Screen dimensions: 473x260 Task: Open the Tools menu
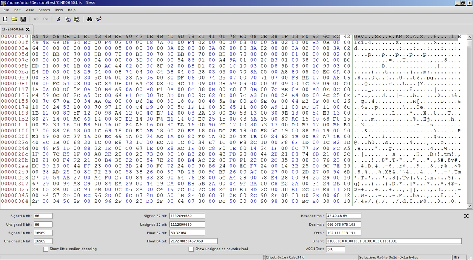59,10
